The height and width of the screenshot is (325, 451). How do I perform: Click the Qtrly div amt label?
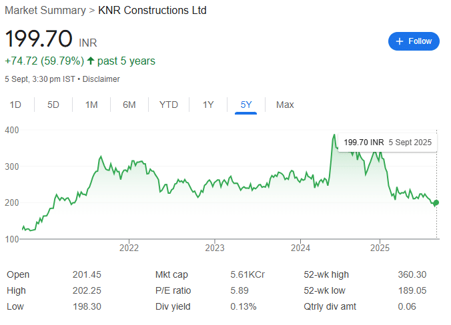[330, 306]
